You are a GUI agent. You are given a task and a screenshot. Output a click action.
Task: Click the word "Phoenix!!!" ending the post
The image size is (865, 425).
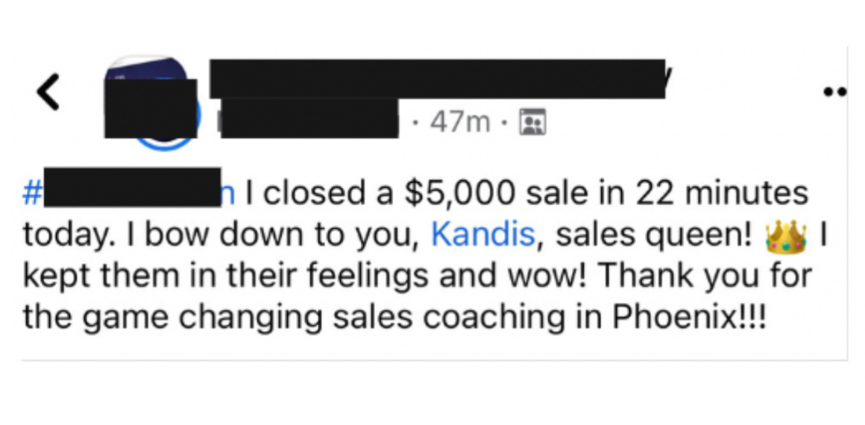(690, 316)
